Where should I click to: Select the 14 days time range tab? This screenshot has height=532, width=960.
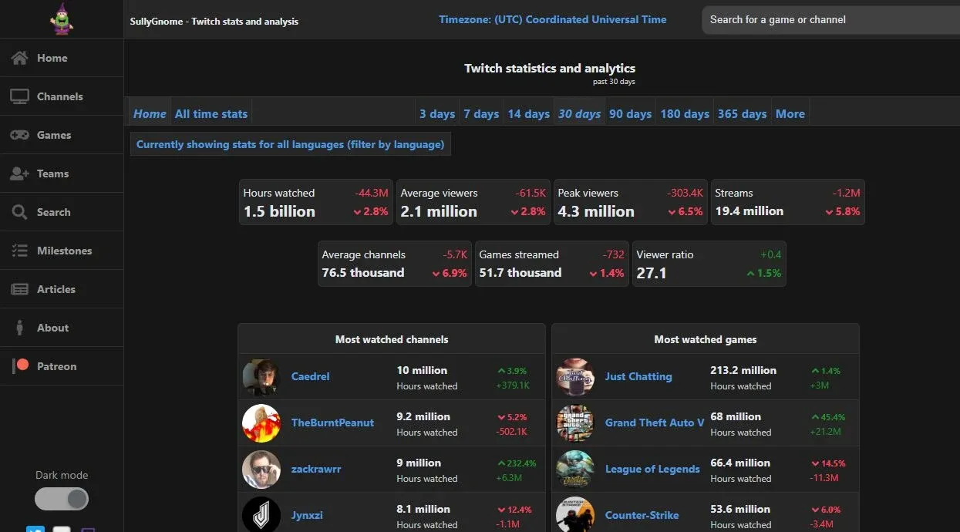pyautogui.click(x=528, y=113)
